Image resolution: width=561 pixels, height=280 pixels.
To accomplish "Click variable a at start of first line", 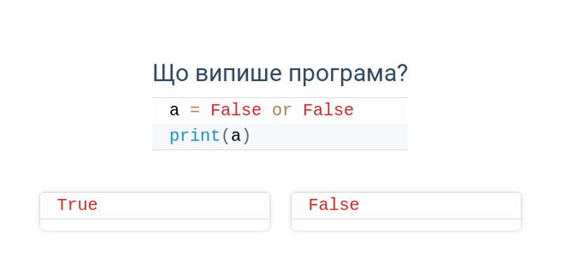I will coord(174,111).
